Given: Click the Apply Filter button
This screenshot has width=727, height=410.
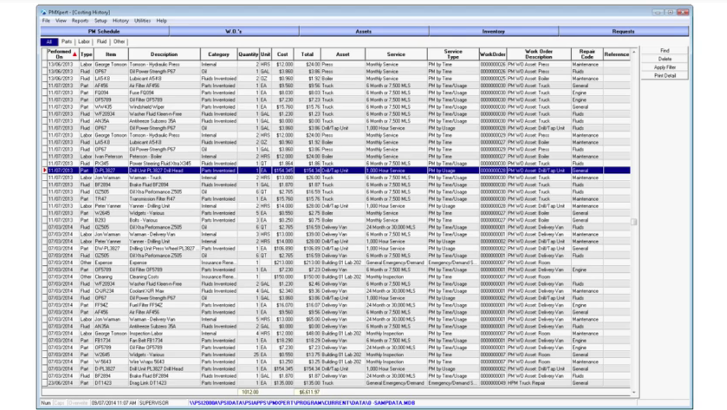Looking at the screenshot, I should [665, 67].
